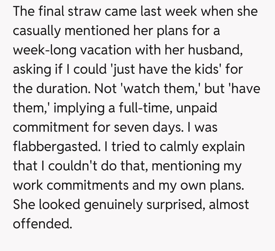Click the word 'week-long' in the paragraph
This screenshot has height=251, width=275.
click(45, 50)
